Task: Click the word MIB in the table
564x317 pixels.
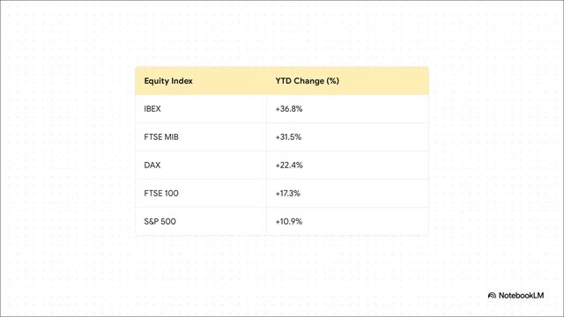Action: [x=171, y=137]
